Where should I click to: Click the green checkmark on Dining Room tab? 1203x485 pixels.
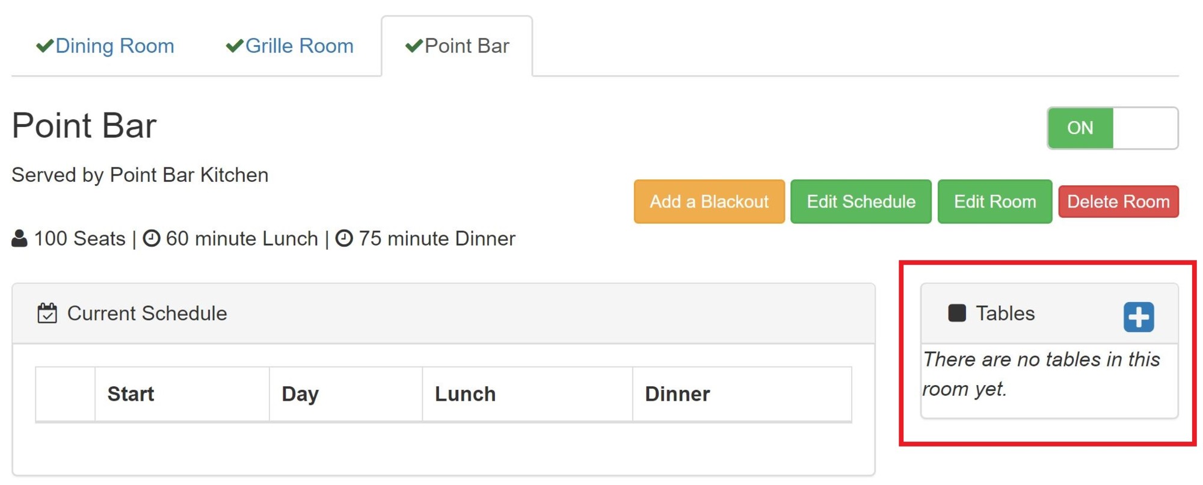click(45, 46)
